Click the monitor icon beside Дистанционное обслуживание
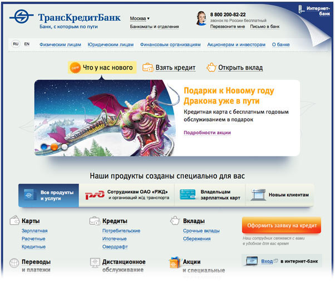 95,263
